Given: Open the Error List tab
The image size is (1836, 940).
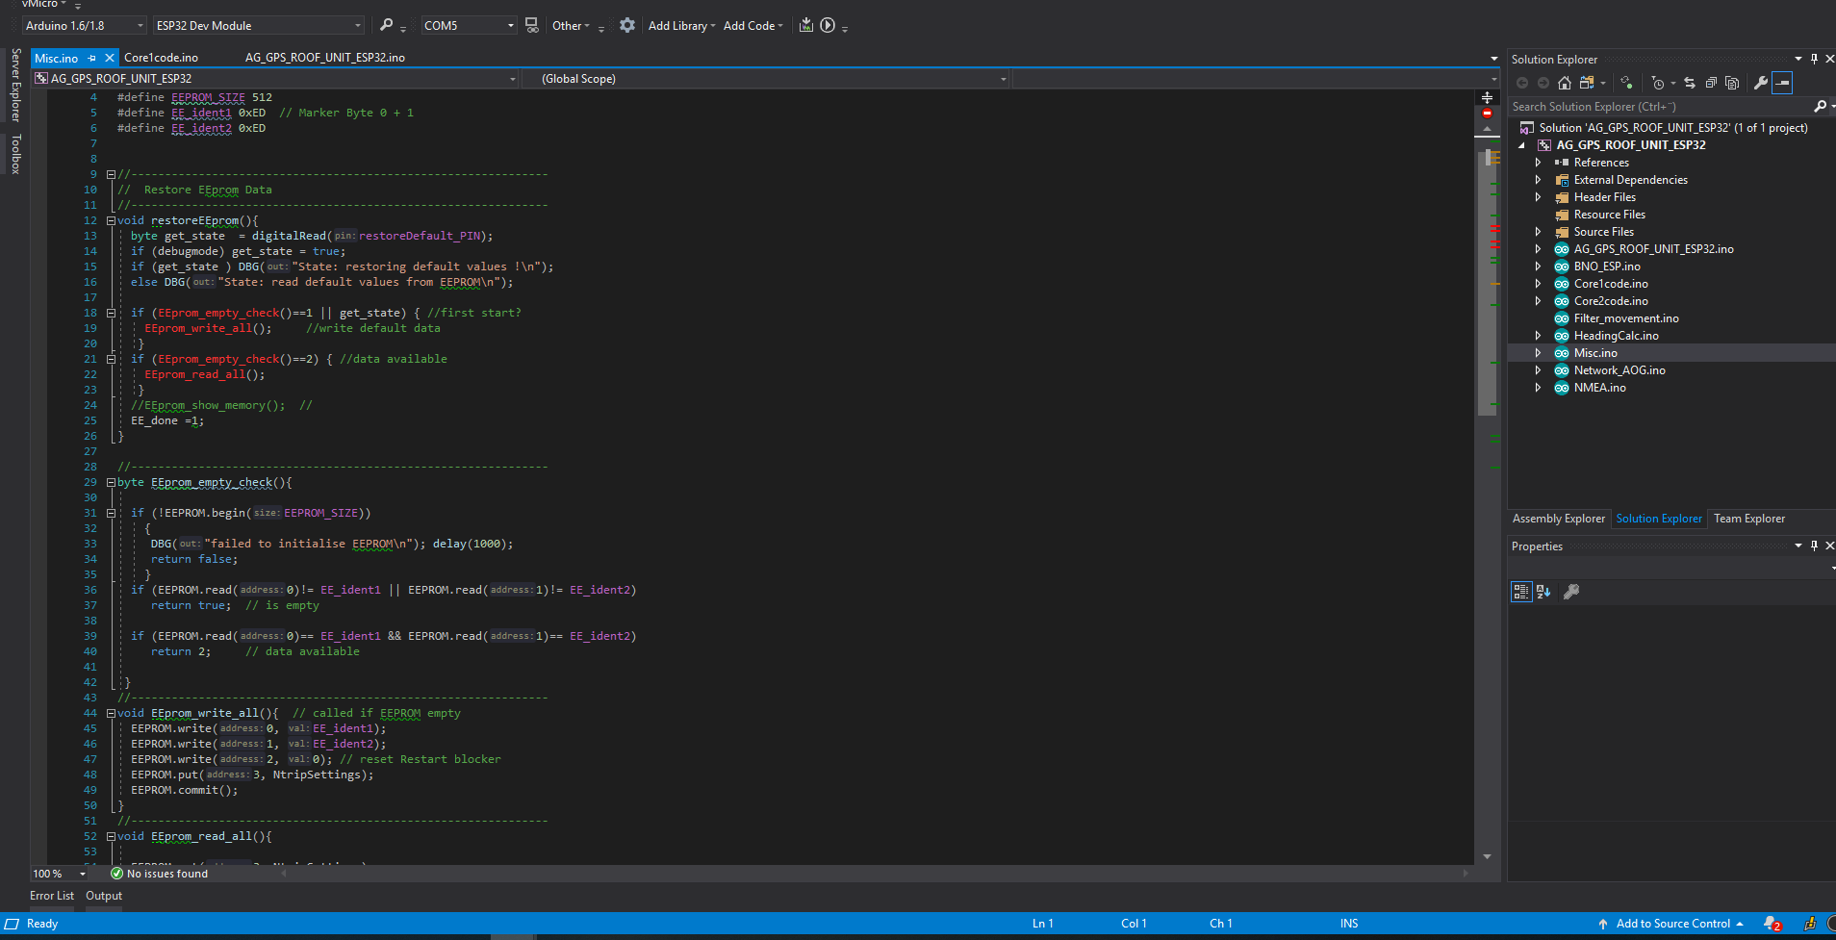Looking at the screenshot, I should pyautogui.click(x=52, y=896).
